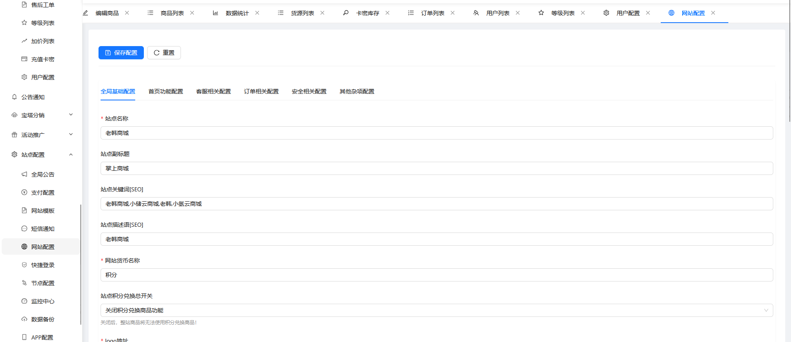Expand the 宝塔分销 sidebar menu
The width and height of the screenshot is (791, 342).
tap(71, 115)
